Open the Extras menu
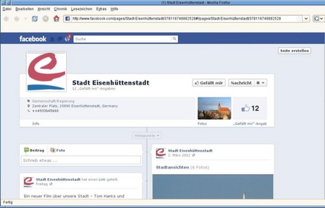This screenshot has height=208, width=325. click(101, 9)
